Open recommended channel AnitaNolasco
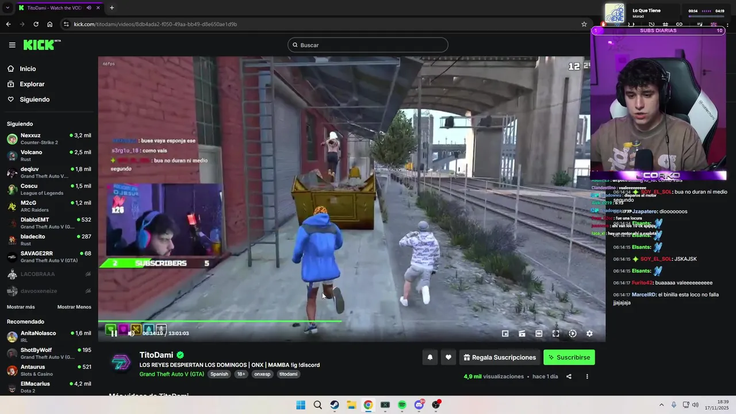Viewport: 736px width, 414px height. point(49,336)
